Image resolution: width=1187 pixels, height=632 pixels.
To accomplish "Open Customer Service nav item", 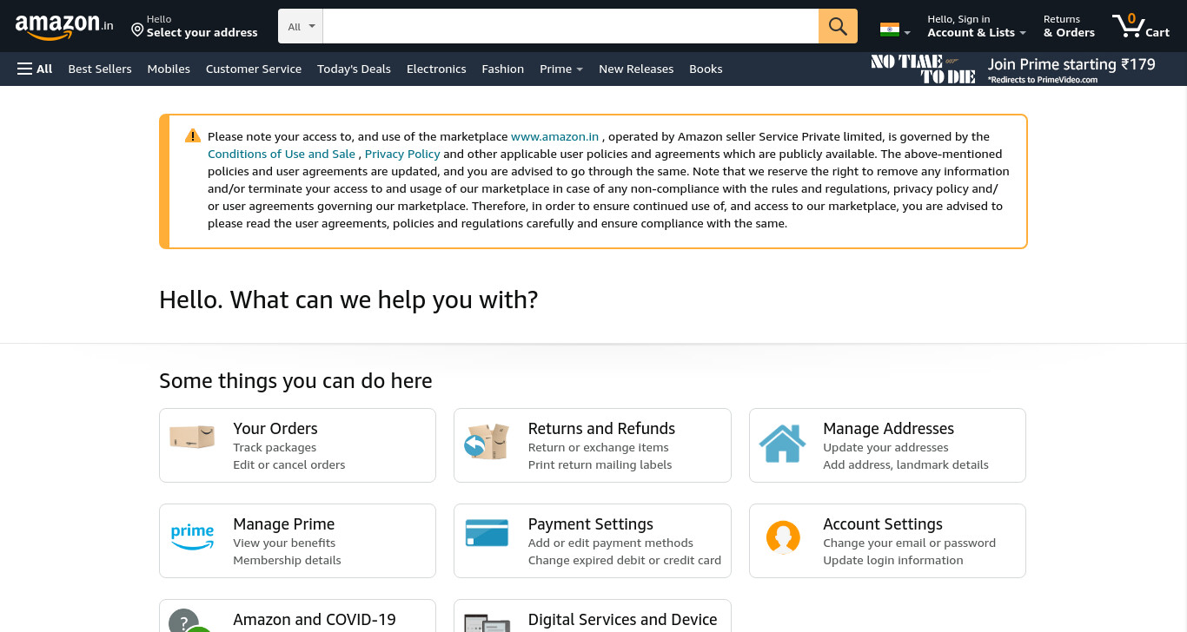I will (254, 69).
